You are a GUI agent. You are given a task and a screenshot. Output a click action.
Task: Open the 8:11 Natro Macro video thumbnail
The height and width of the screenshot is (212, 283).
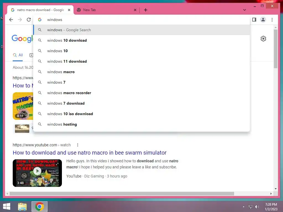(23, 106)
